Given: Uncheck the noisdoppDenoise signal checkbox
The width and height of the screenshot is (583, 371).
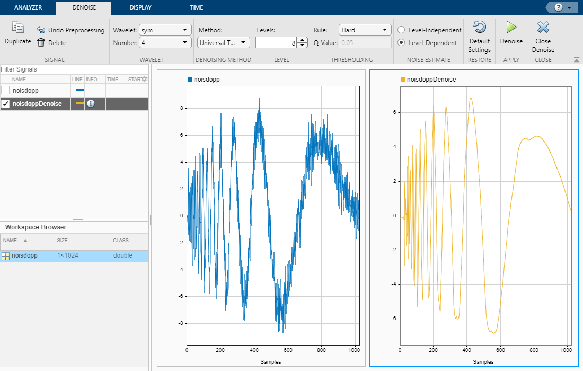Looking at the screenshot, I should coord(6,104).
